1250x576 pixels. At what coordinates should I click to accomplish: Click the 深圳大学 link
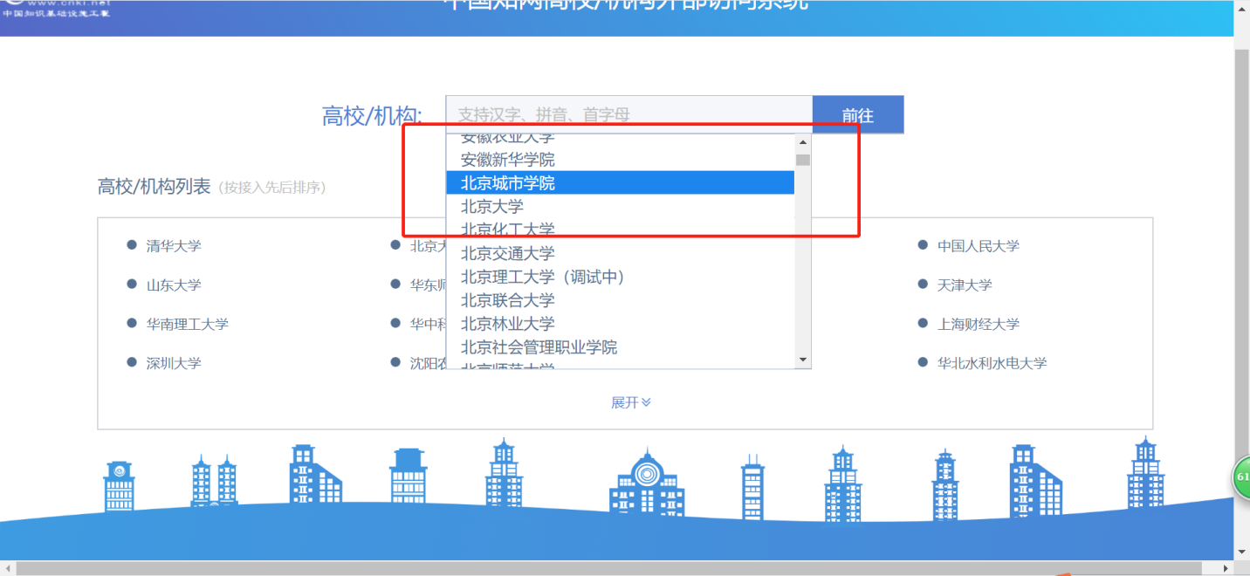pyautogui.click(x=174, y=363)
